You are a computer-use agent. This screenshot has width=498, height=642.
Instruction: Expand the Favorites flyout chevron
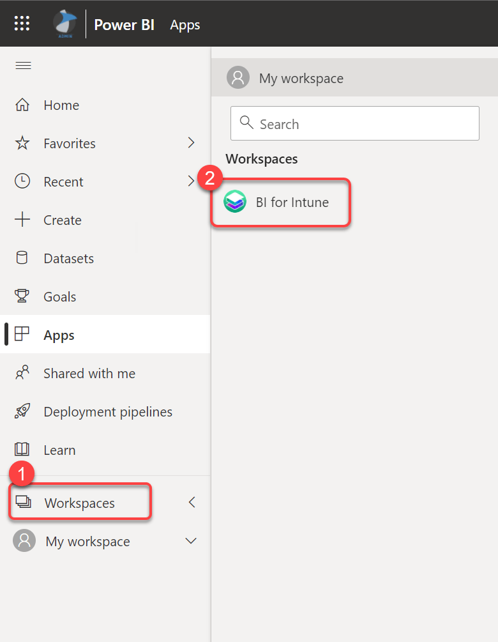[x=191, y=143]
